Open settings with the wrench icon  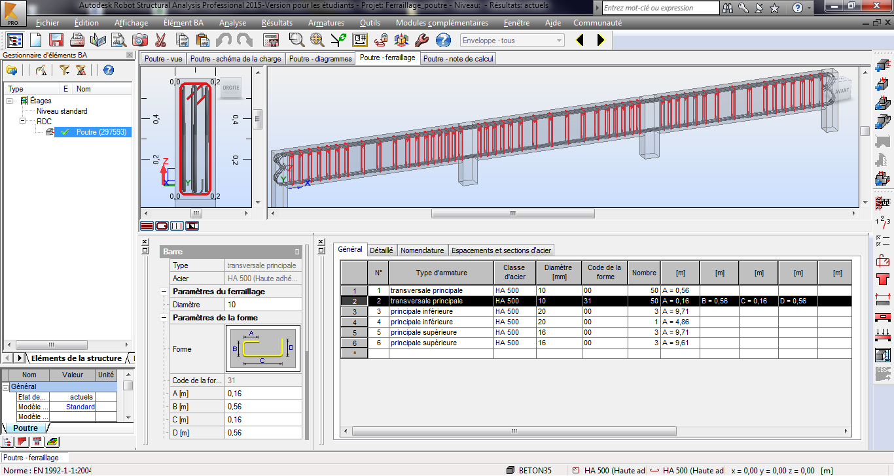422,40
